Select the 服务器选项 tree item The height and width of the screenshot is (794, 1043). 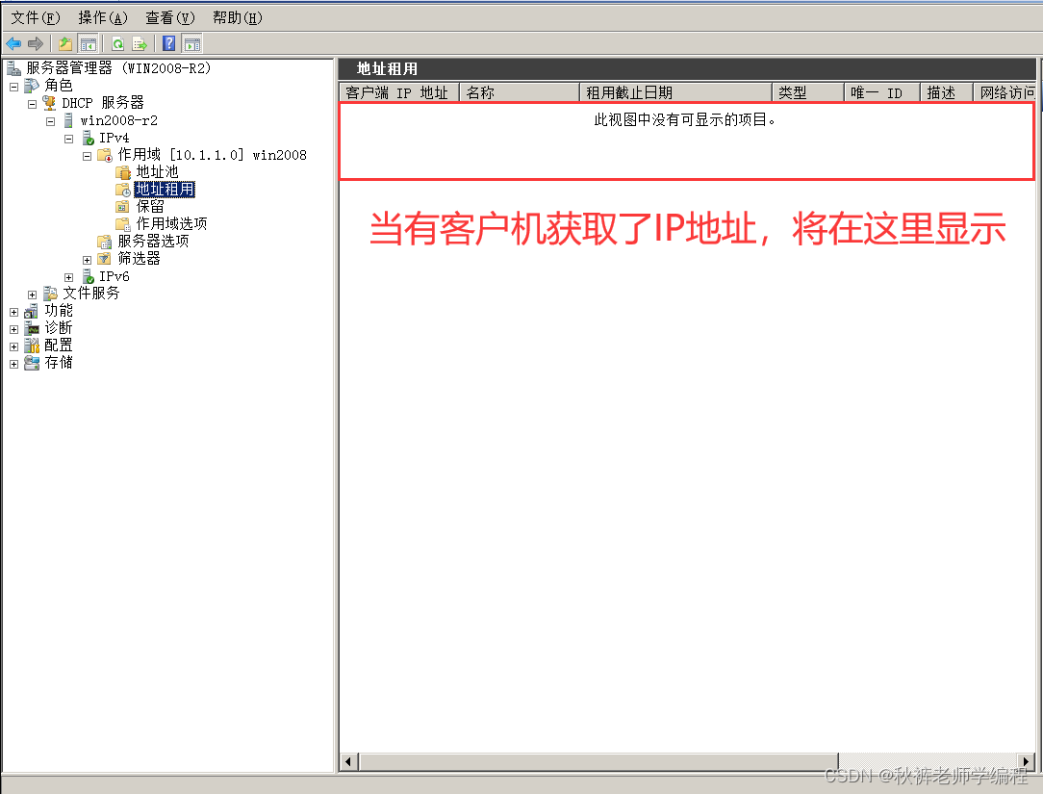coord(154,241)
